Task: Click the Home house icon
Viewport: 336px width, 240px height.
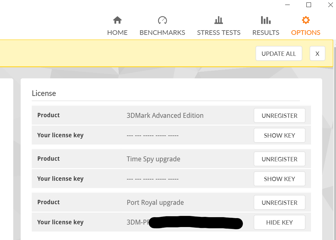Action: (x=117, y=20)
